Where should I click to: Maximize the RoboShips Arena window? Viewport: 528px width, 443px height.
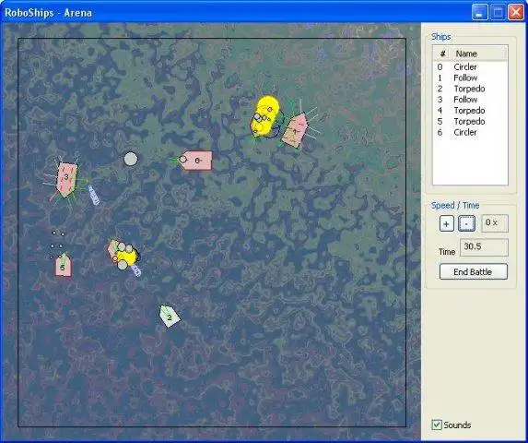coord(498,13)
